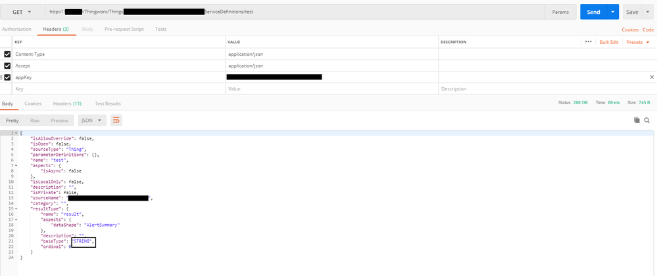
Task: Click the Size 745 B value
Action: (x=645, y=102)
